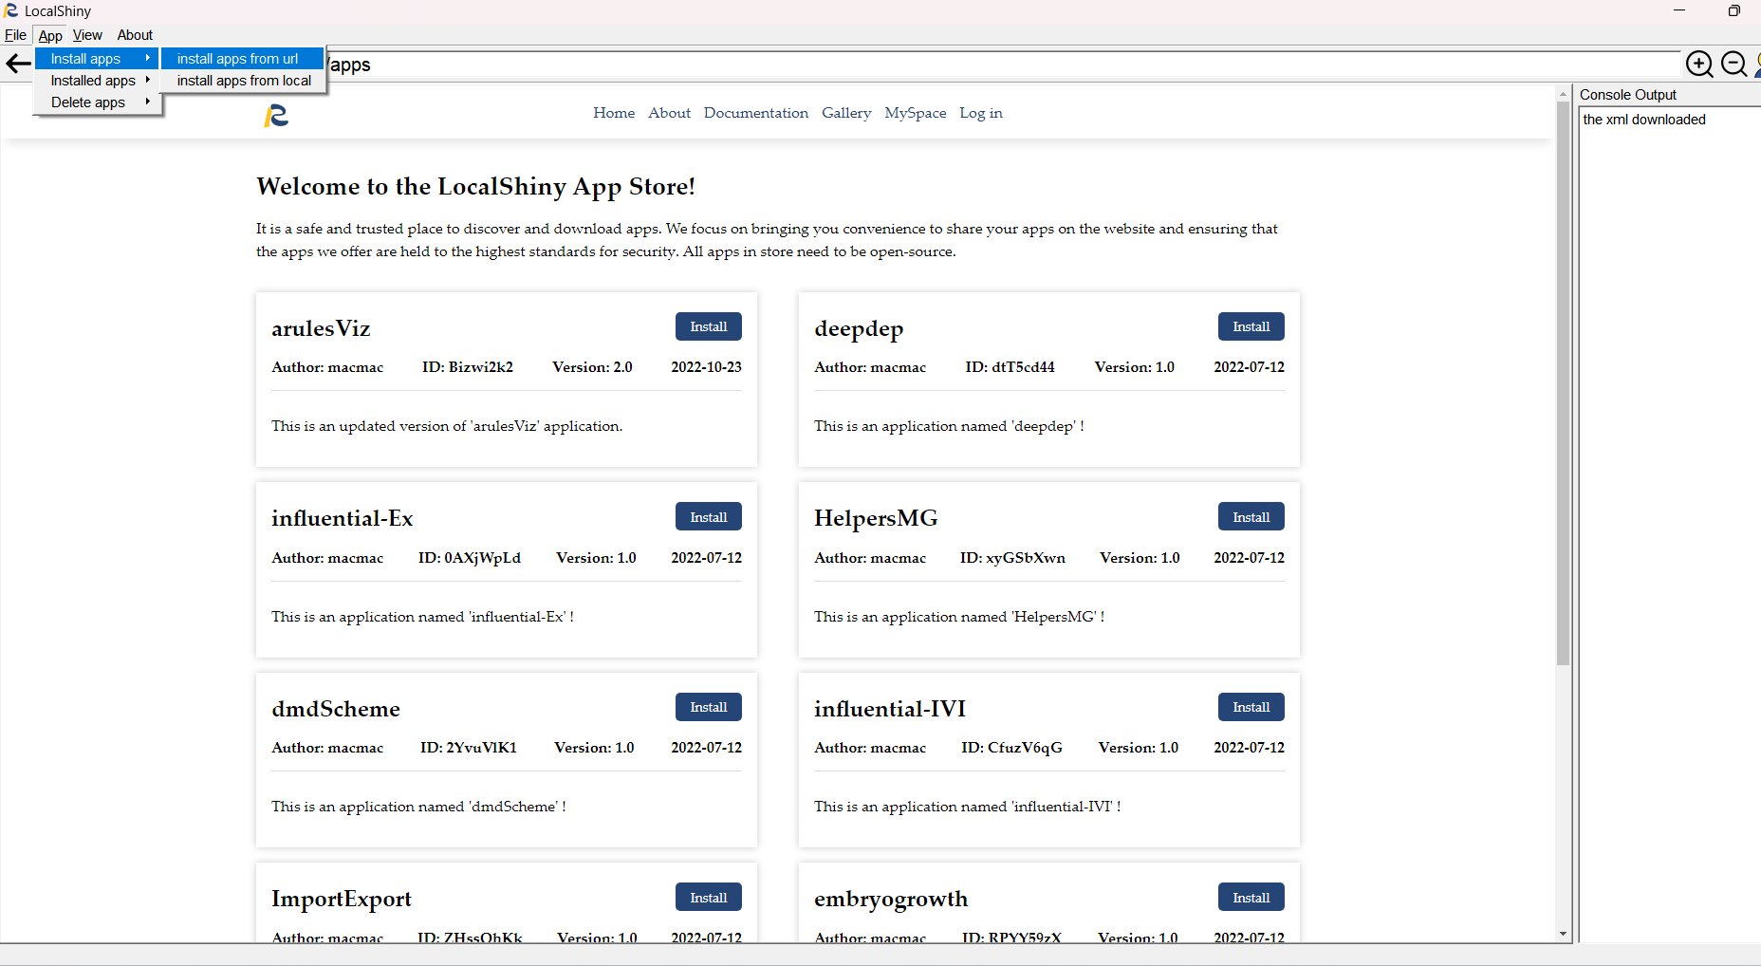The image size is (1761, 966).
Task: Click the 'ID: xyGSbXwn' text
Action: click(x=1012, y=558)
